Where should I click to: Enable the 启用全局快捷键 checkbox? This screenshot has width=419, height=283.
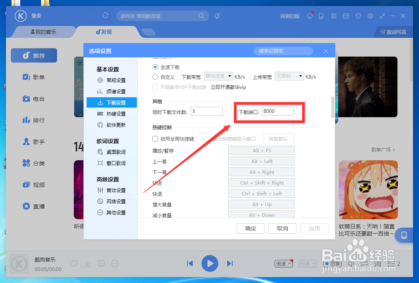tap(155, 139)
